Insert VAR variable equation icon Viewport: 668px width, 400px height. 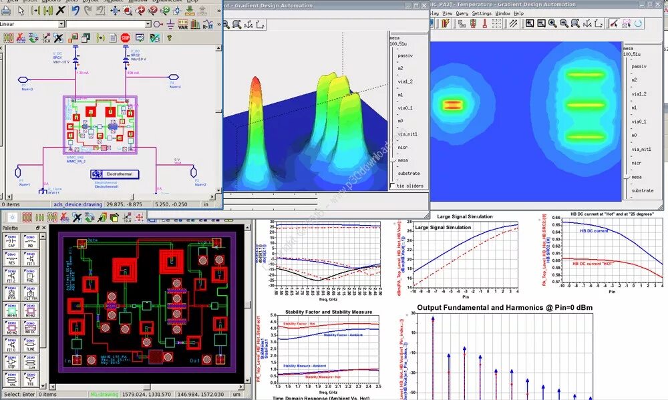183,24
